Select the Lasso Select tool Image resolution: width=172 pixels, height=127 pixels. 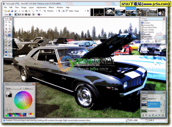point(6,25)
